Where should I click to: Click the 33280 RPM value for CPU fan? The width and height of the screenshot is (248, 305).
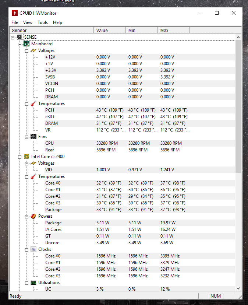coord(107,143)
